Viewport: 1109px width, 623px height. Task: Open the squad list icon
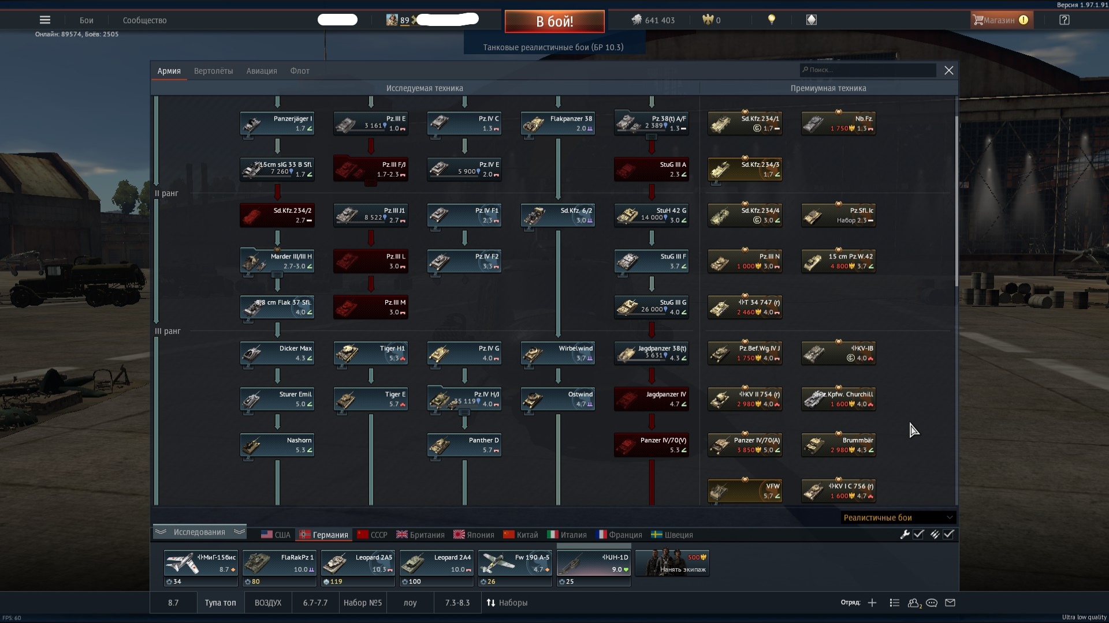[895, 602]
